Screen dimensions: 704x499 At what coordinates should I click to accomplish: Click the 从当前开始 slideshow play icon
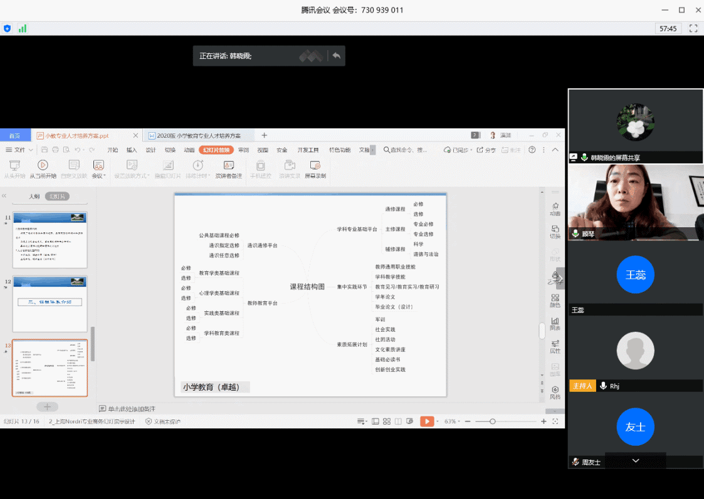42,165
